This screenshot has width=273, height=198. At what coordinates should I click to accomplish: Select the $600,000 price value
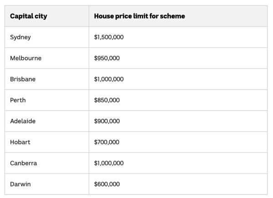tap(107, 184)
